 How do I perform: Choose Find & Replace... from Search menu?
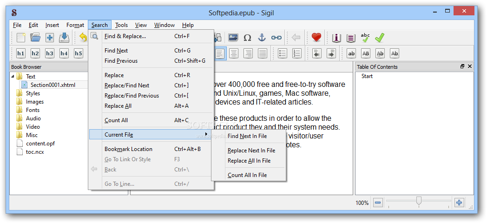(x=151, y=36)
